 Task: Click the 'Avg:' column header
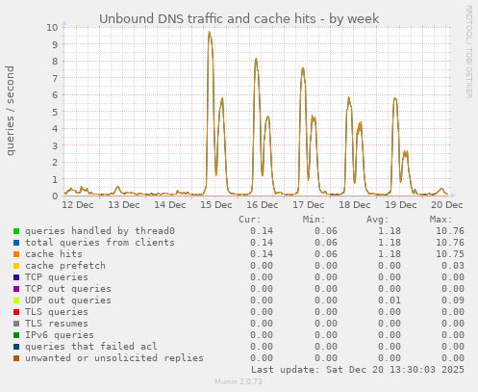tap(377, 220)
